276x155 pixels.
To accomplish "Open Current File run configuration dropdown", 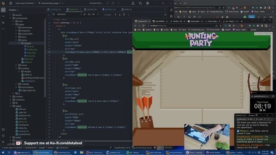I will coord(96,3).
